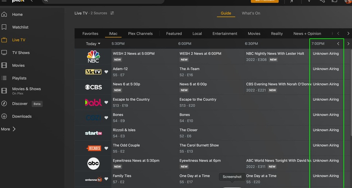This screenshot has width=352, height=188.
Task: Open News 6 at 5:30p listing
Action: (145, 87)
